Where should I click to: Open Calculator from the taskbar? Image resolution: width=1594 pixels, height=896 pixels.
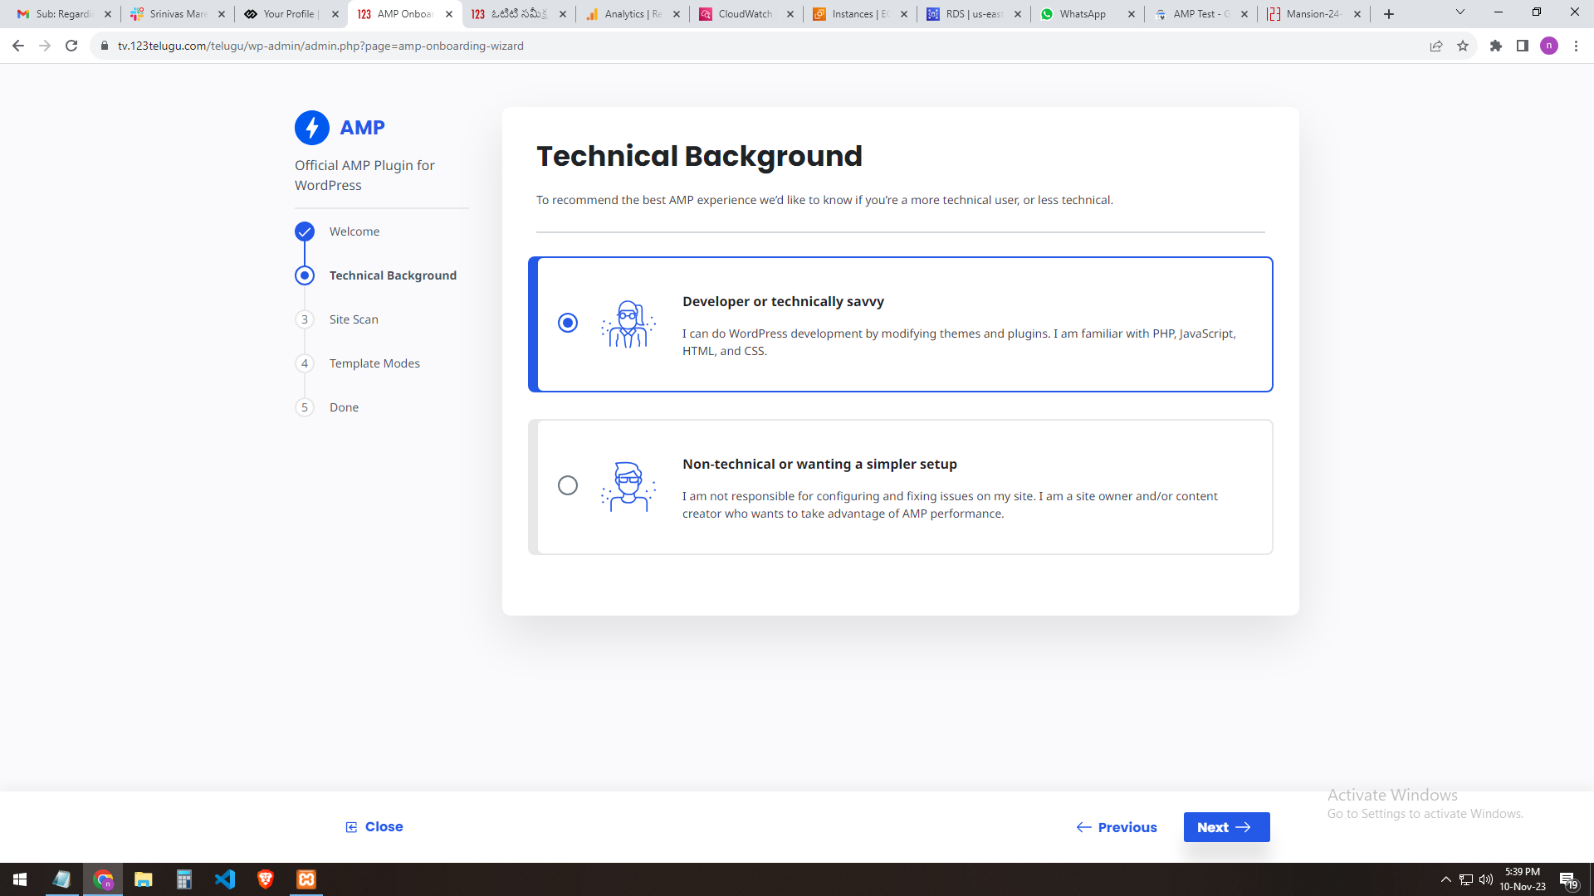point(184,879)
